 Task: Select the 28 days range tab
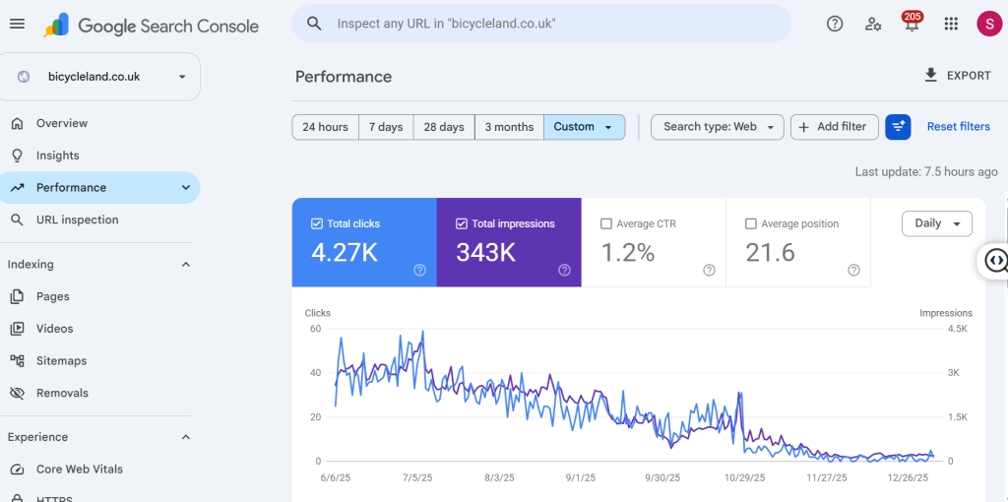[444, 127]
